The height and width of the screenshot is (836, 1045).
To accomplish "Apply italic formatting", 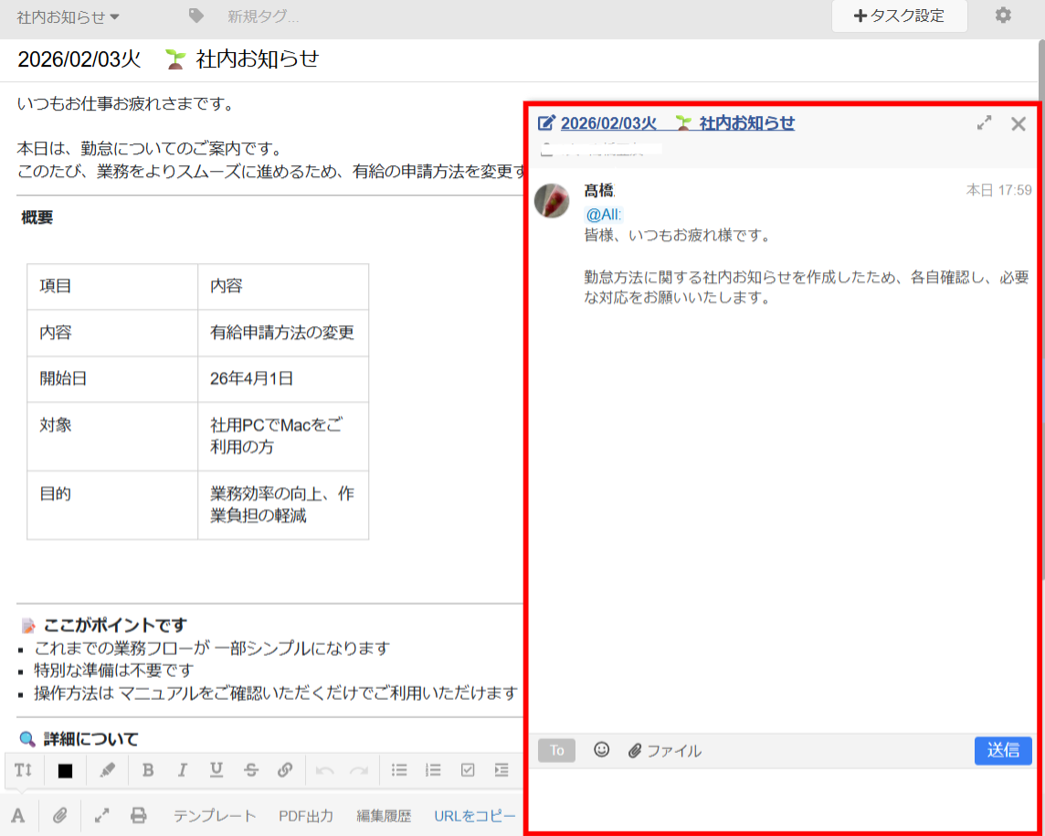I will (x=182, y=770).
